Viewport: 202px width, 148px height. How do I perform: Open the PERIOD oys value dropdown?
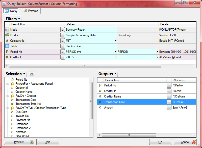(116, 52)
